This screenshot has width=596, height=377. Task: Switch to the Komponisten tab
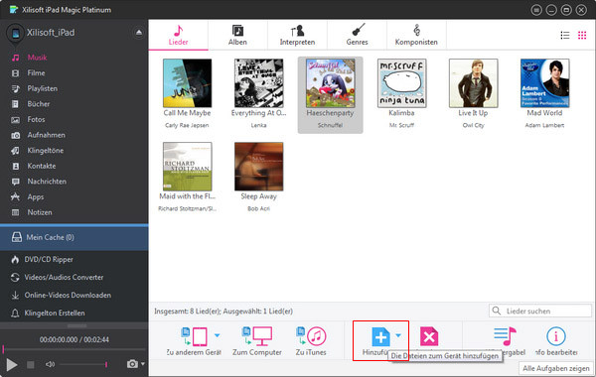pyautogui.click(x=416, y=36)
